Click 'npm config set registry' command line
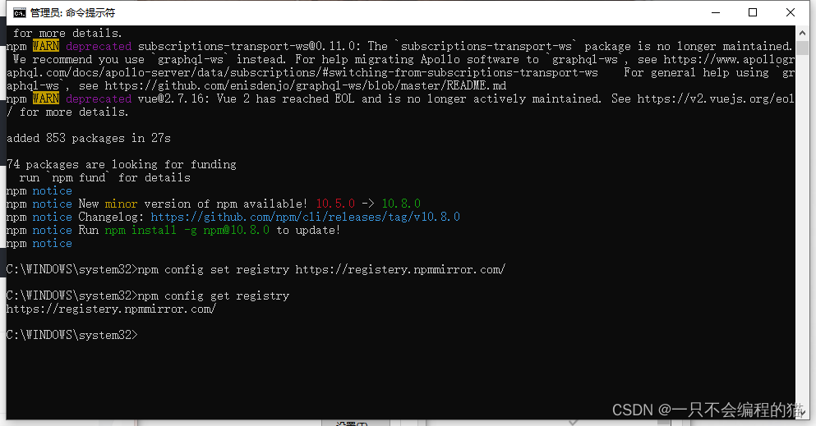This screenshot has height=426, width=816. [256, 269]
